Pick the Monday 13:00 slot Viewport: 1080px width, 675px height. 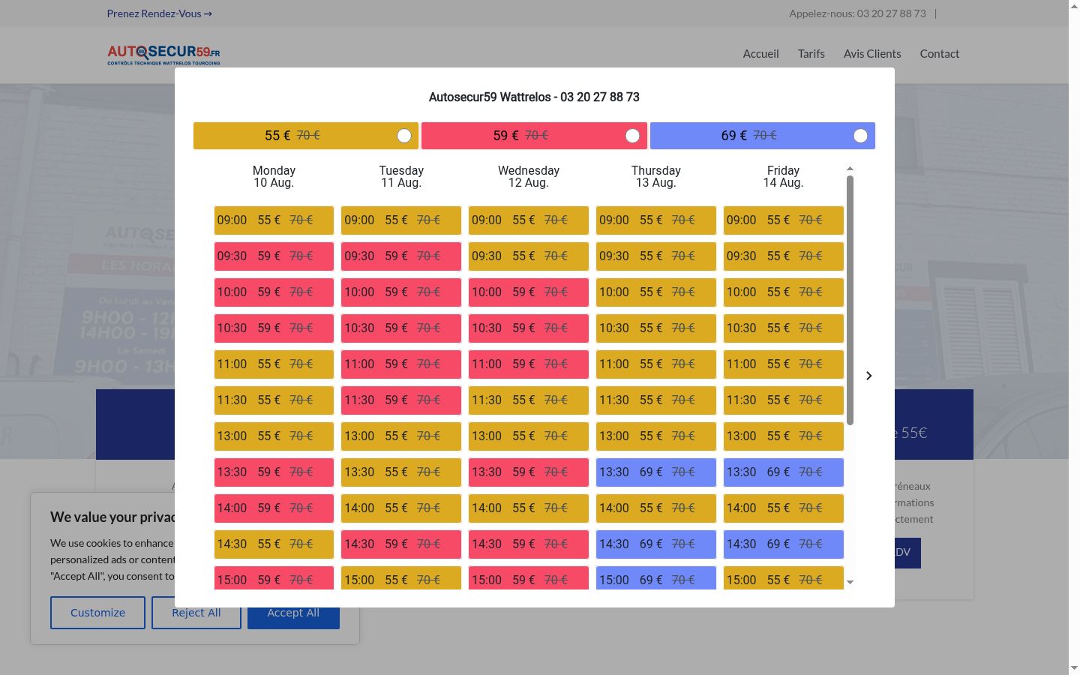(x=274, y=436)
